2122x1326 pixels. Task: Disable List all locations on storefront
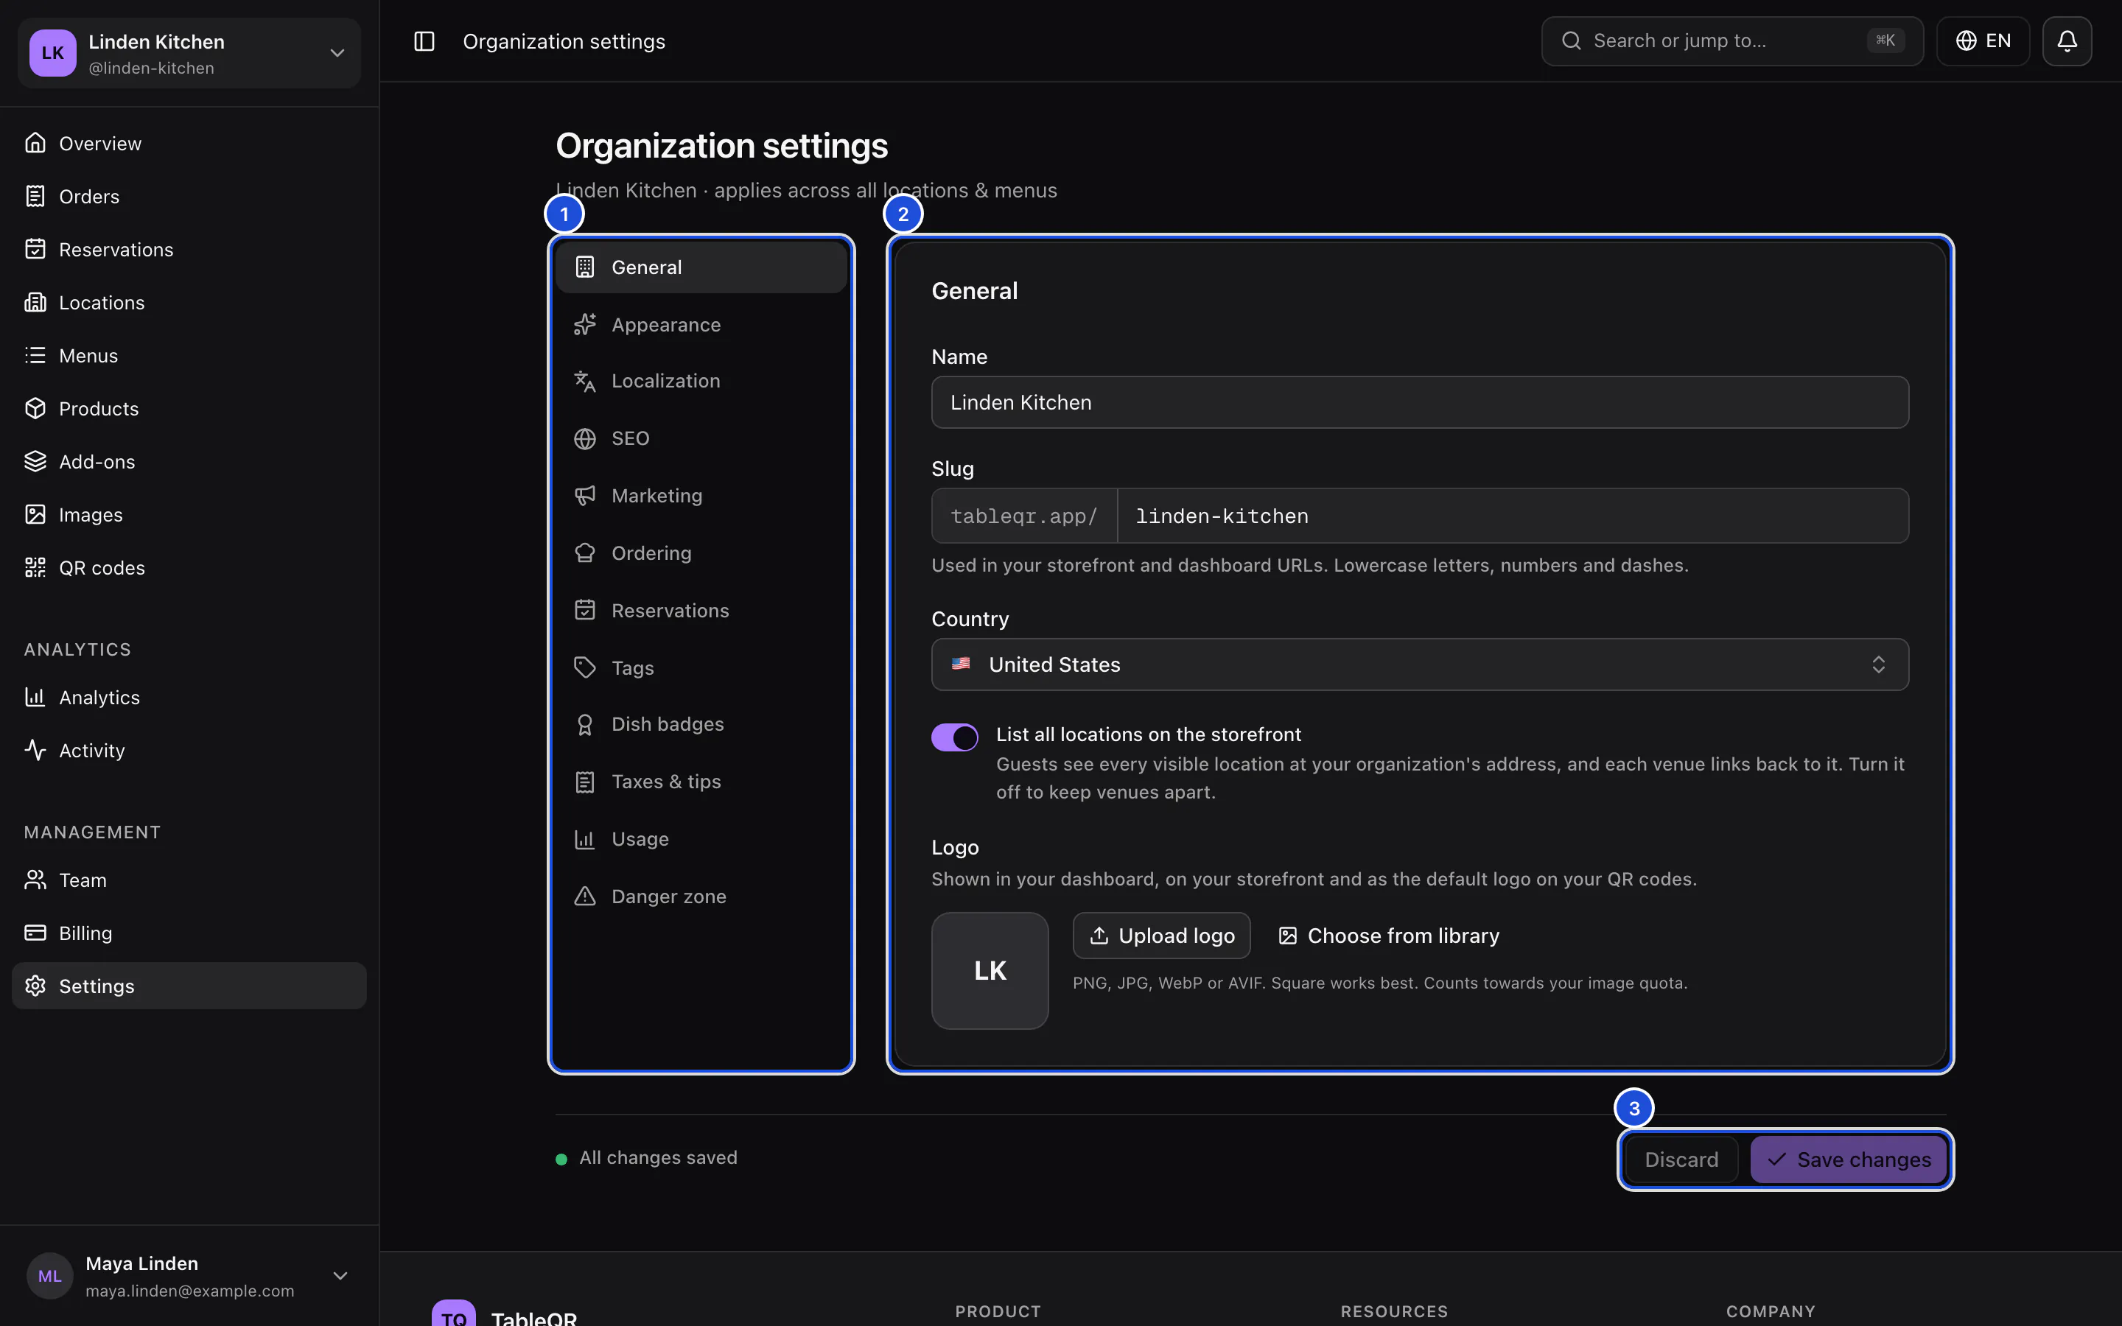pos(954,737)
